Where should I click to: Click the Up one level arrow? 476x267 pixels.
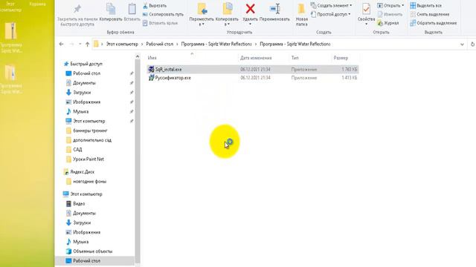[x=88, y=44]
